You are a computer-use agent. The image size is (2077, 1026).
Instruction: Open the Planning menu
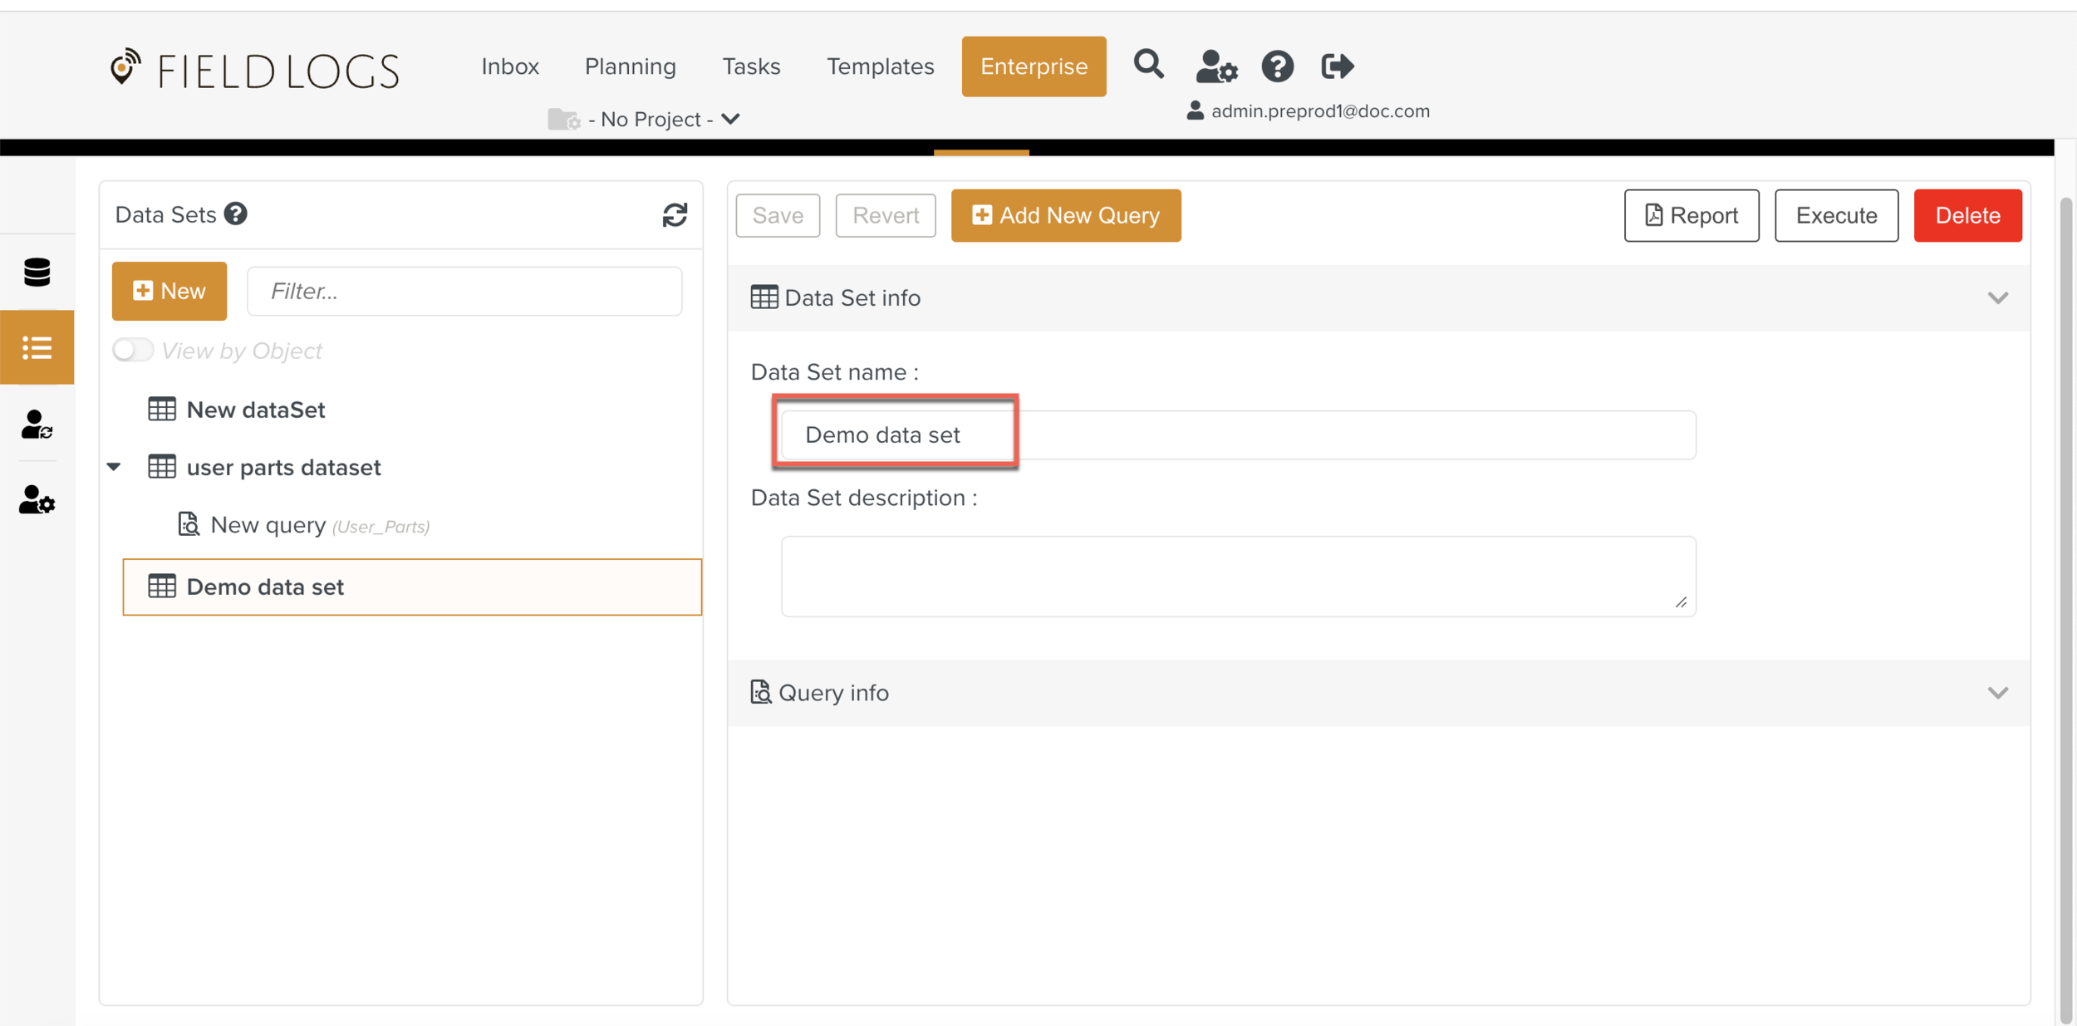[x=630, y=66]
